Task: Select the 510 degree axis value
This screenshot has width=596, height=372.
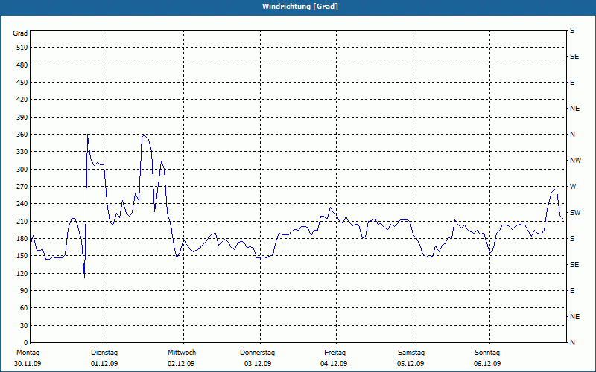Action: [22, 48]
